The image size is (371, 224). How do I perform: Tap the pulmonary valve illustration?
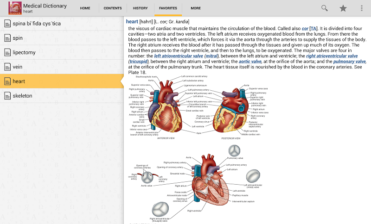[234, 150]
